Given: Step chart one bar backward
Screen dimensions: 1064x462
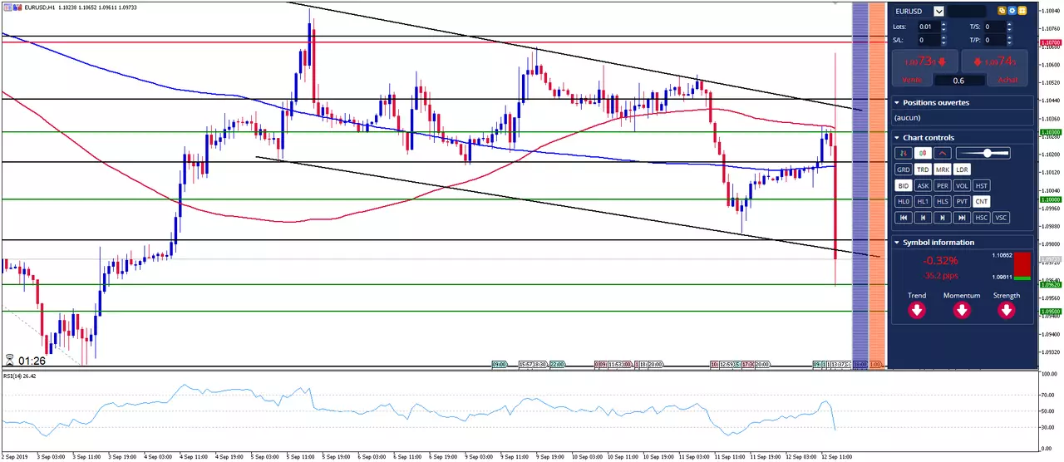Looking at the screenshot, I should (x=923, y=218).
